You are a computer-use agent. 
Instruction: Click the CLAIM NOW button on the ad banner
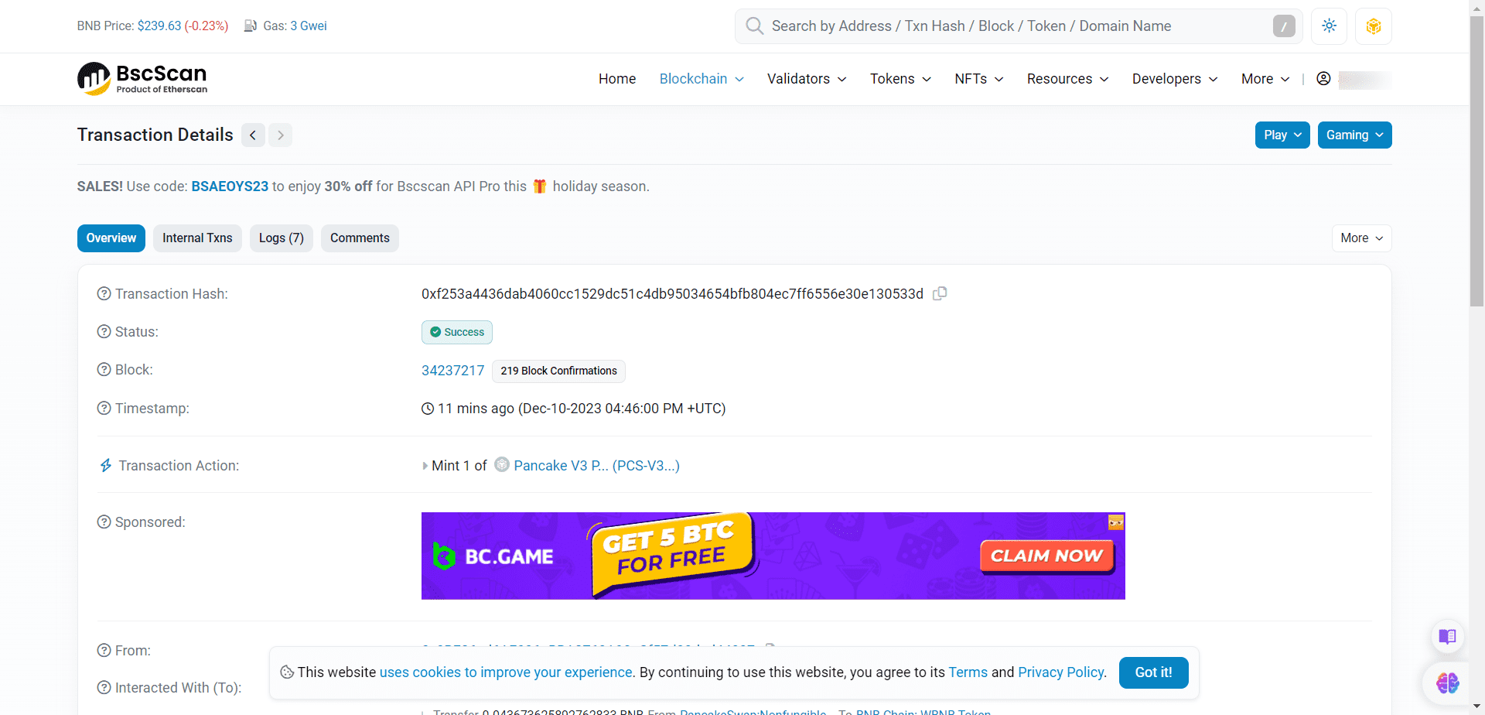[x=1046, y=556]
